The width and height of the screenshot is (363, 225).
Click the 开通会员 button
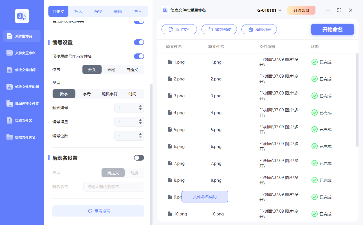click(301, 10)
